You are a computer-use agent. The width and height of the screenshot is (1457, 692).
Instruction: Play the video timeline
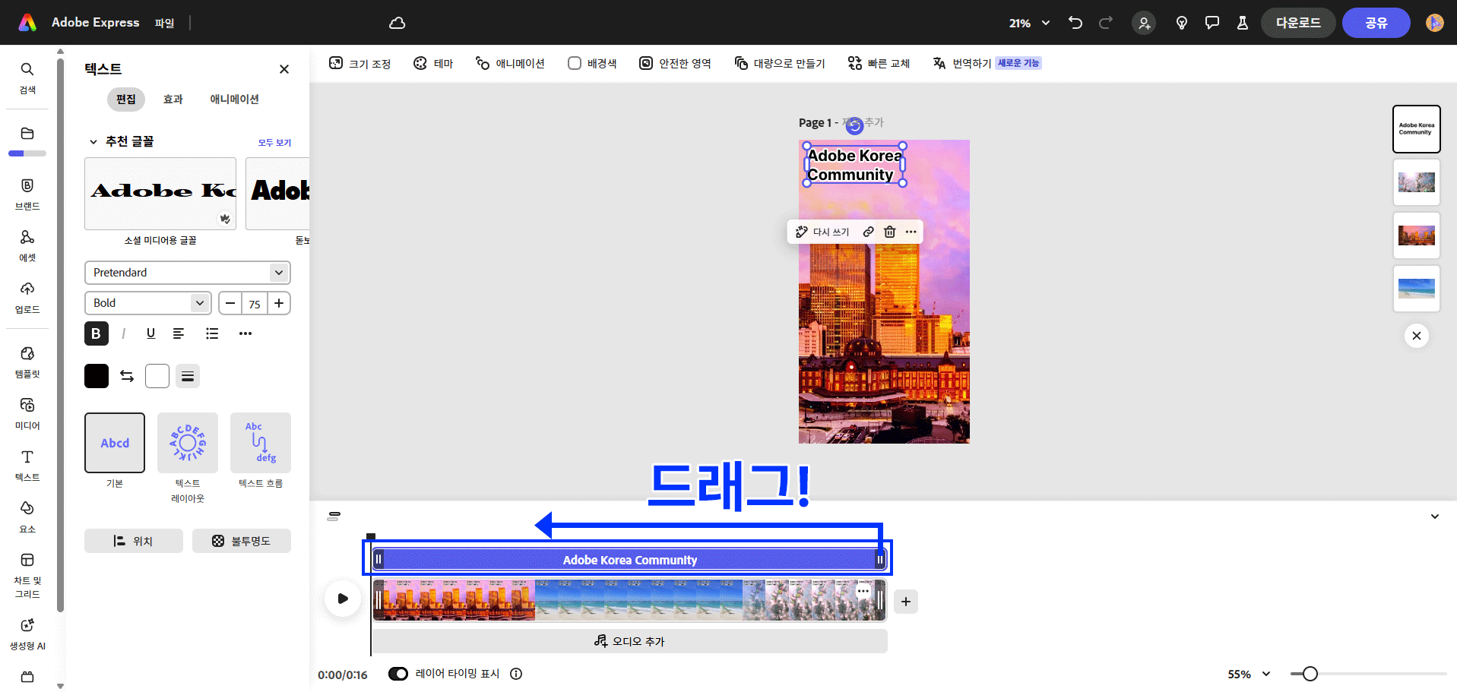tap(343, 599)
